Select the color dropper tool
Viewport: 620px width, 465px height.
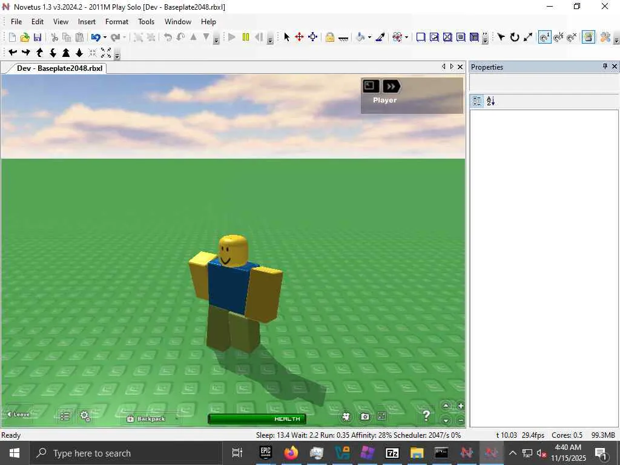[380, 37]
